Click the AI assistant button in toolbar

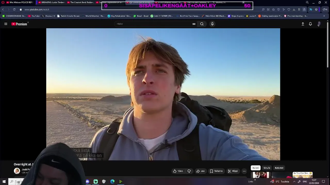pos(325,10)
